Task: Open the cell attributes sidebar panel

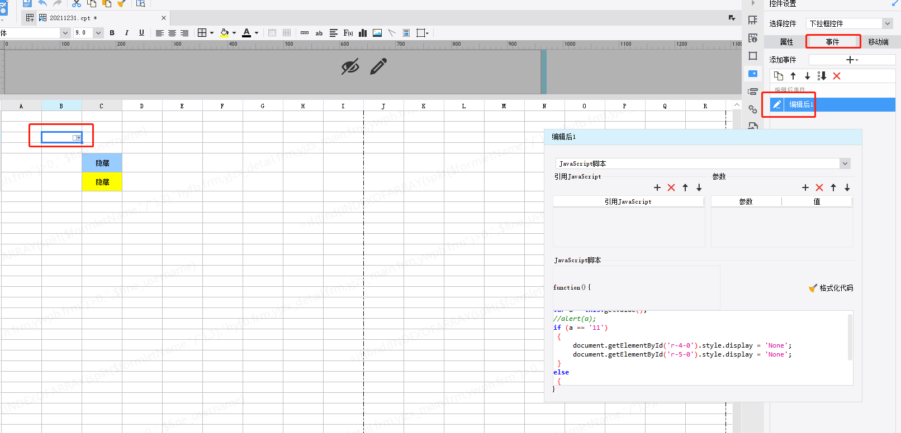Action: click(x=753, y=38)
